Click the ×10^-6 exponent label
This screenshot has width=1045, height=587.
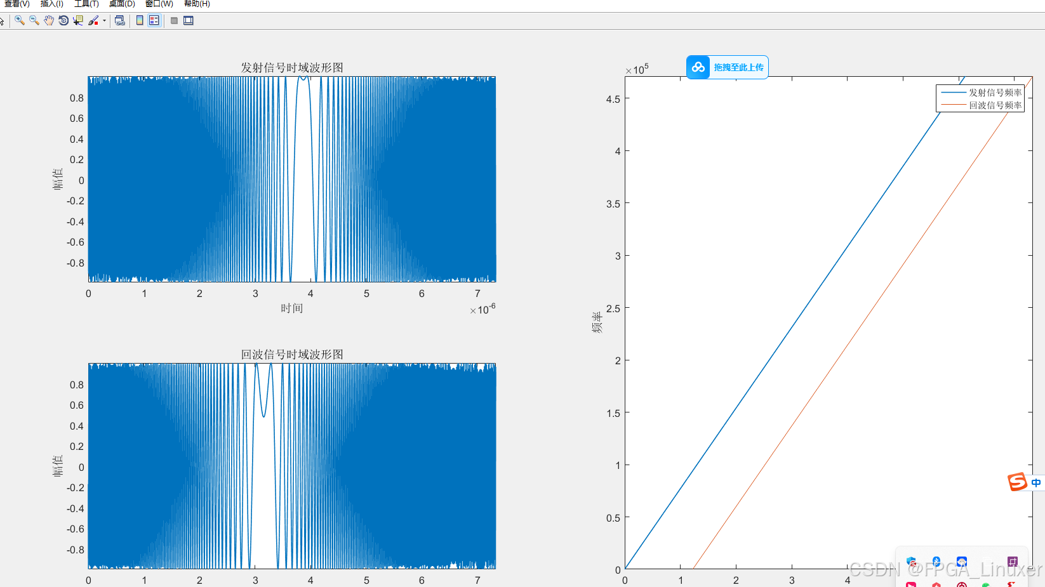click(483, 309)
